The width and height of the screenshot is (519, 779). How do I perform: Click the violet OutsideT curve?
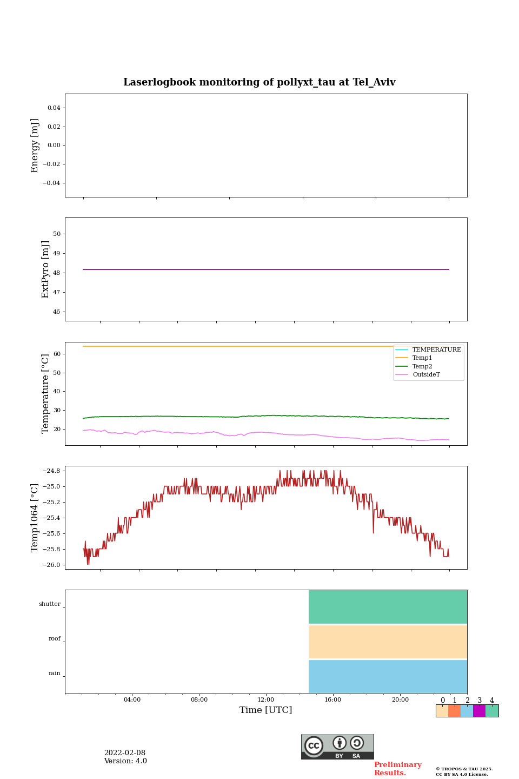coord(266,433)
